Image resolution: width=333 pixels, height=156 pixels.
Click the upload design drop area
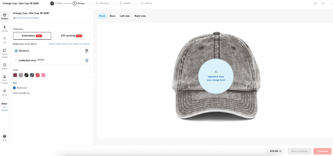tap(216, 76)
